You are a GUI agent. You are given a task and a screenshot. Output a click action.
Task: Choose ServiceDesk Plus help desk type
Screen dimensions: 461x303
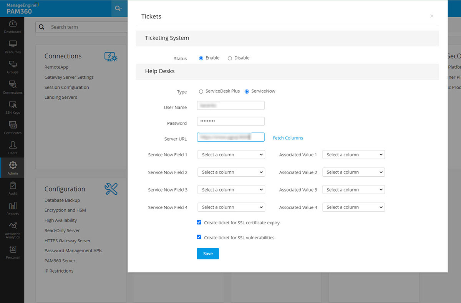(x=201, y=91)
